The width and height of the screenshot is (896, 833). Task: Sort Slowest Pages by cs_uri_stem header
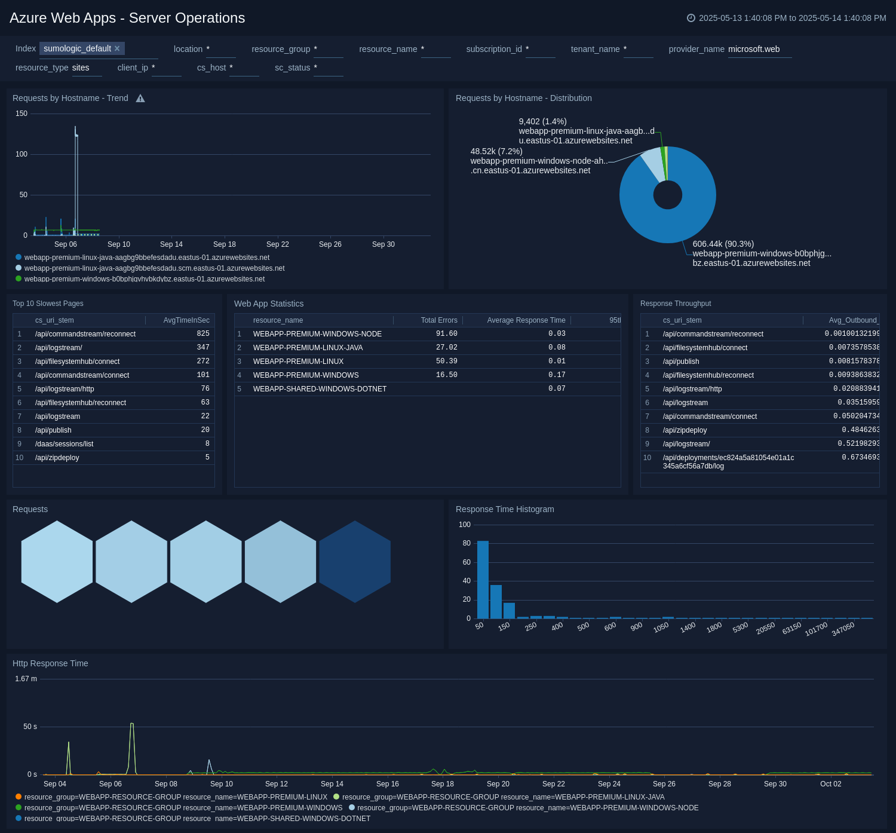[54, 320]
